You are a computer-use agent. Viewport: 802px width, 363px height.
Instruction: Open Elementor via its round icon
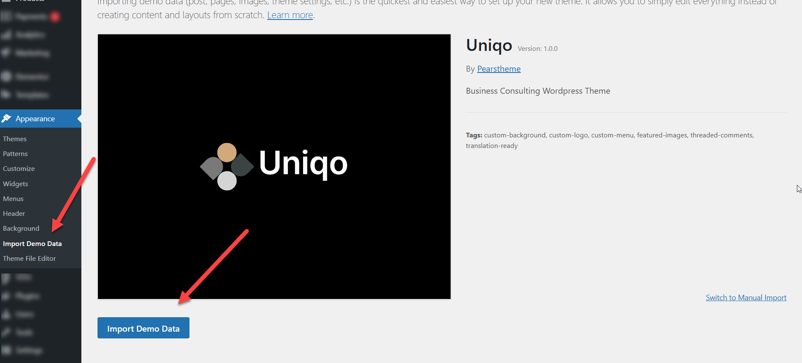(6, 77)
